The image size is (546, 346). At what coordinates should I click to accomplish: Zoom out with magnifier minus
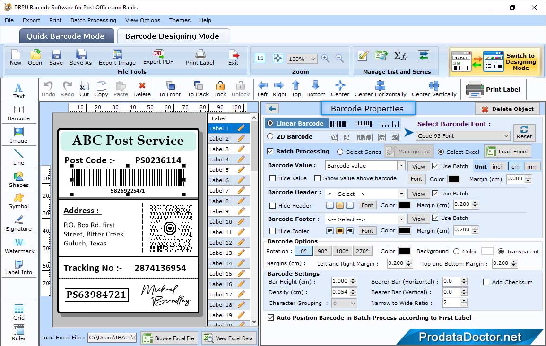340,59
